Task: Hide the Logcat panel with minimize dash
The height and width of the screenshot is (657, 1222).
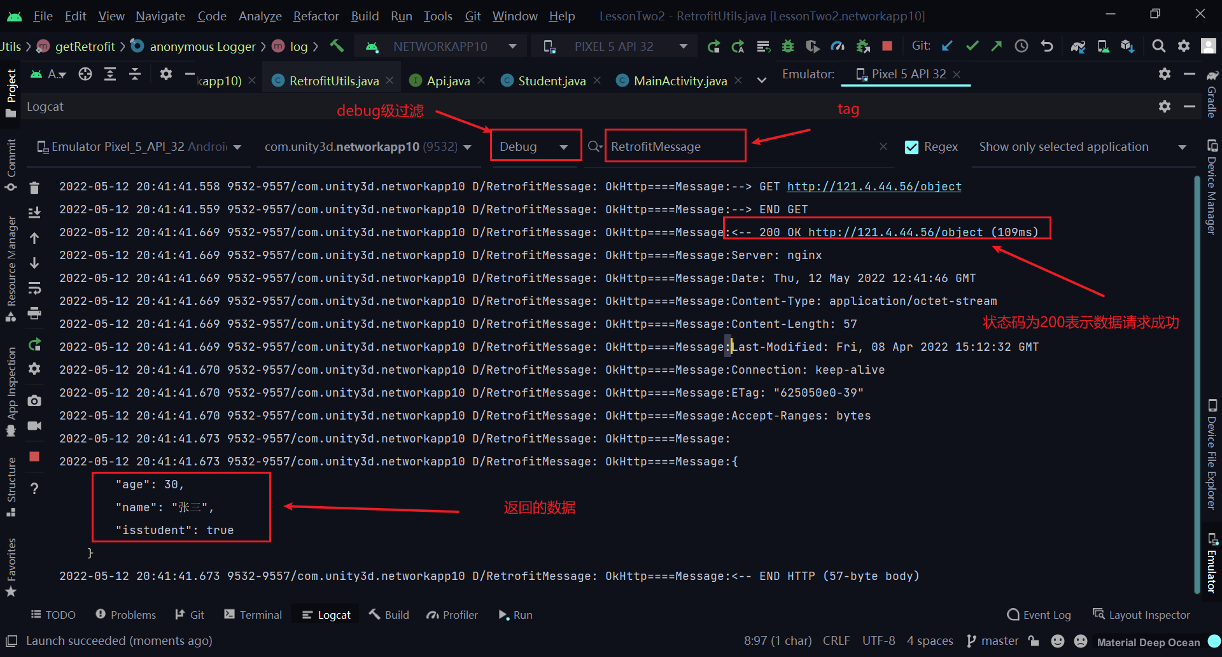Action: (x=1189, y=106)
